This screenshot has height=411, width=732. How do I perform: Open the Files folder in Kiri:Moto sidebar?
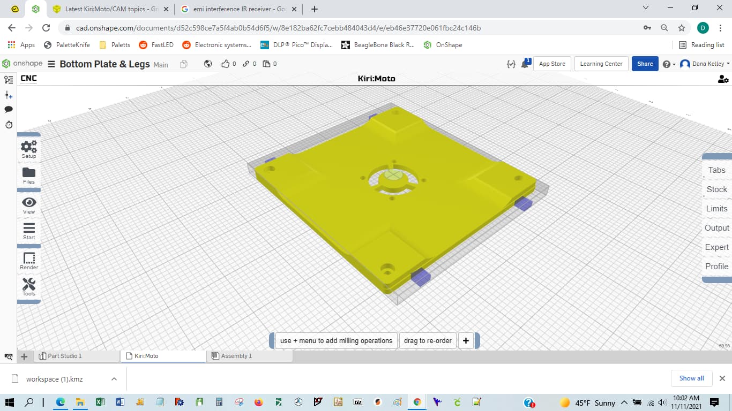29,175
